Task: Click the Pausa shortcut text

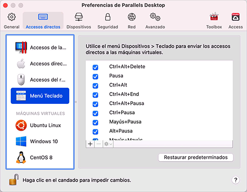Action: point(116,76)
